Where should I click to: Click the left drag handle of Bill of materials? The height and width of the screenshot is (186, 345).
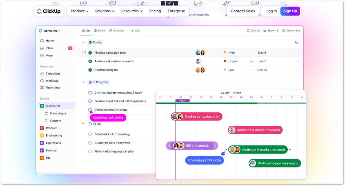coord(169,146)
